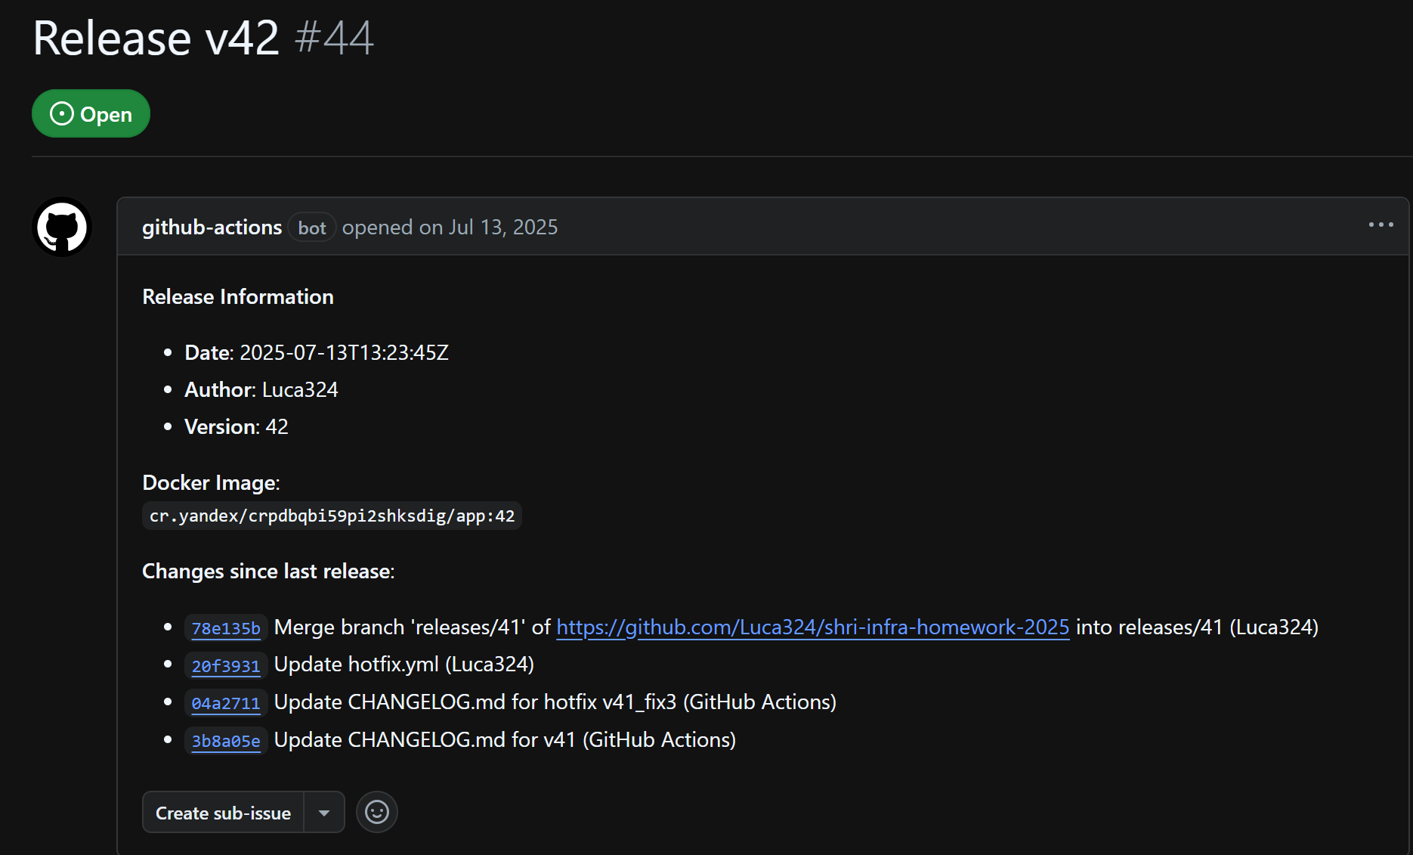The width and height of the screenshot is (1413, 855).
Task: Click the green Open status icon
Action: (x=61, y=113)
